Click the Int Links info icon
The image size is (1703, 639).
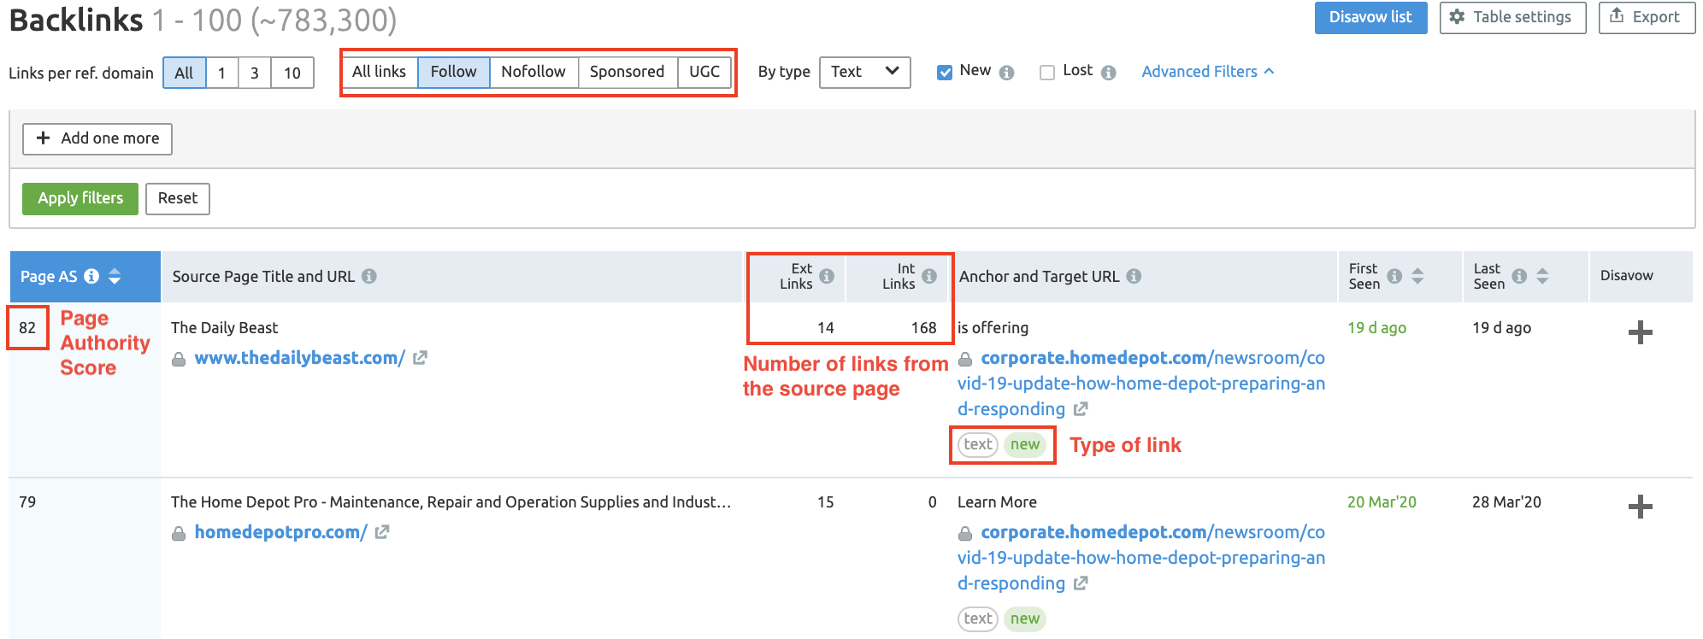tap(929, 276)
